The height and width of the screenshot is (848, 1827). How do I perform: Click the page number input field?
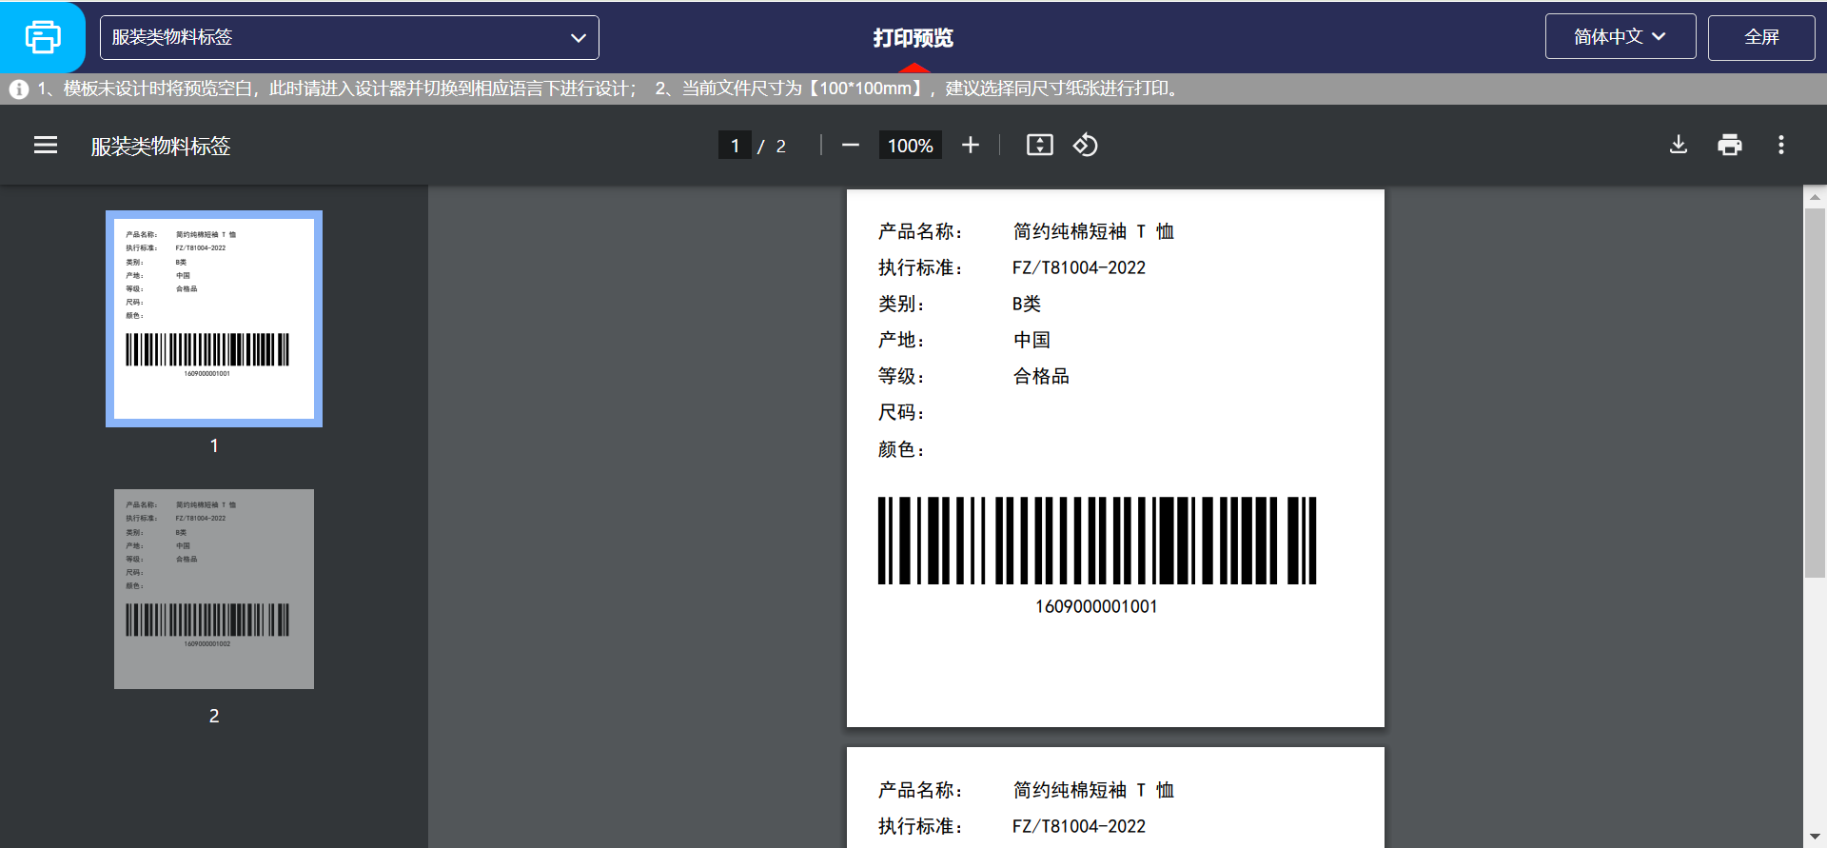tap(735, 146)
